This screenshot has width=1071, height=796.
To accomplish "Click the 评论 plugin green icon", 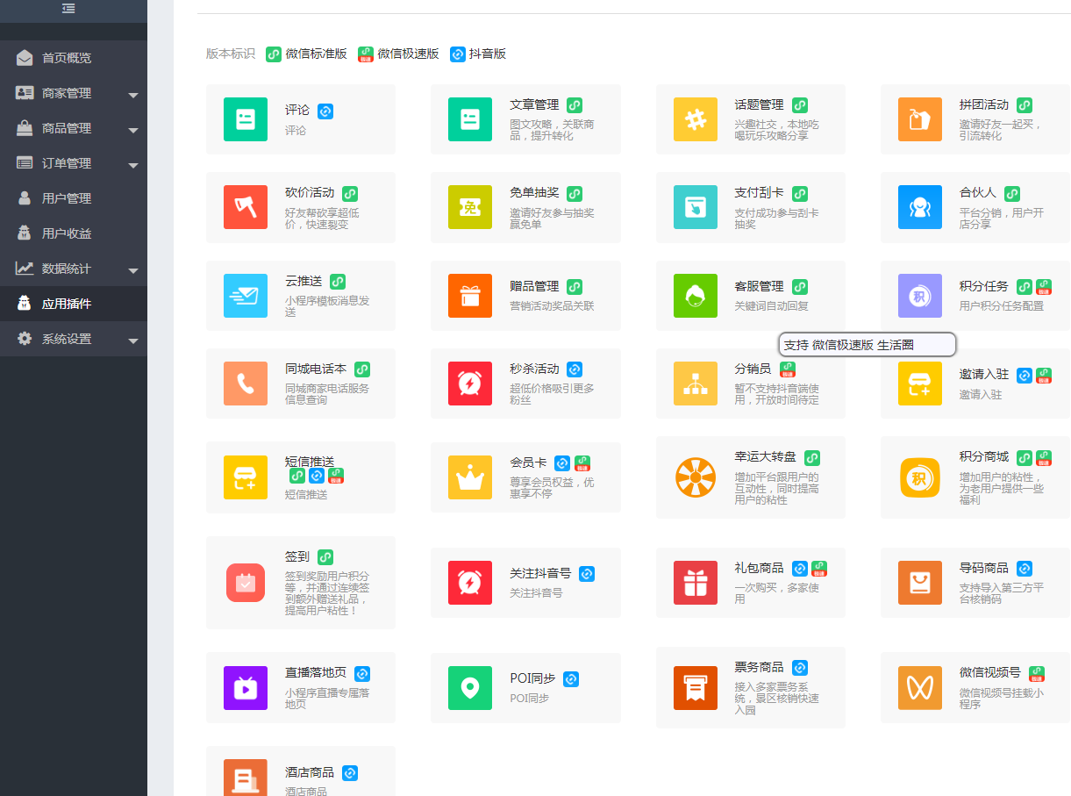I will click(246, 119).
